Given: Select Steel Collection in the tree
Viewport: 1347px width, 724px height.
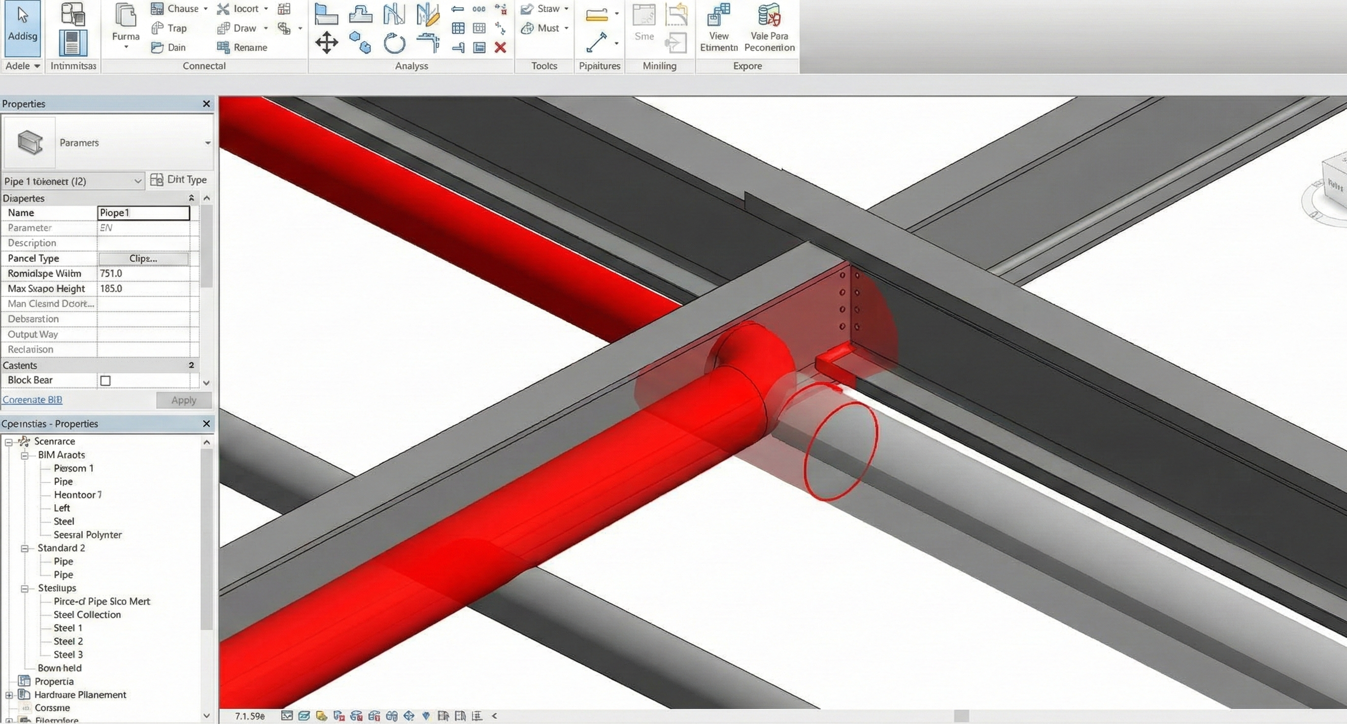Looking at the screenshot, I should (87, 615).
